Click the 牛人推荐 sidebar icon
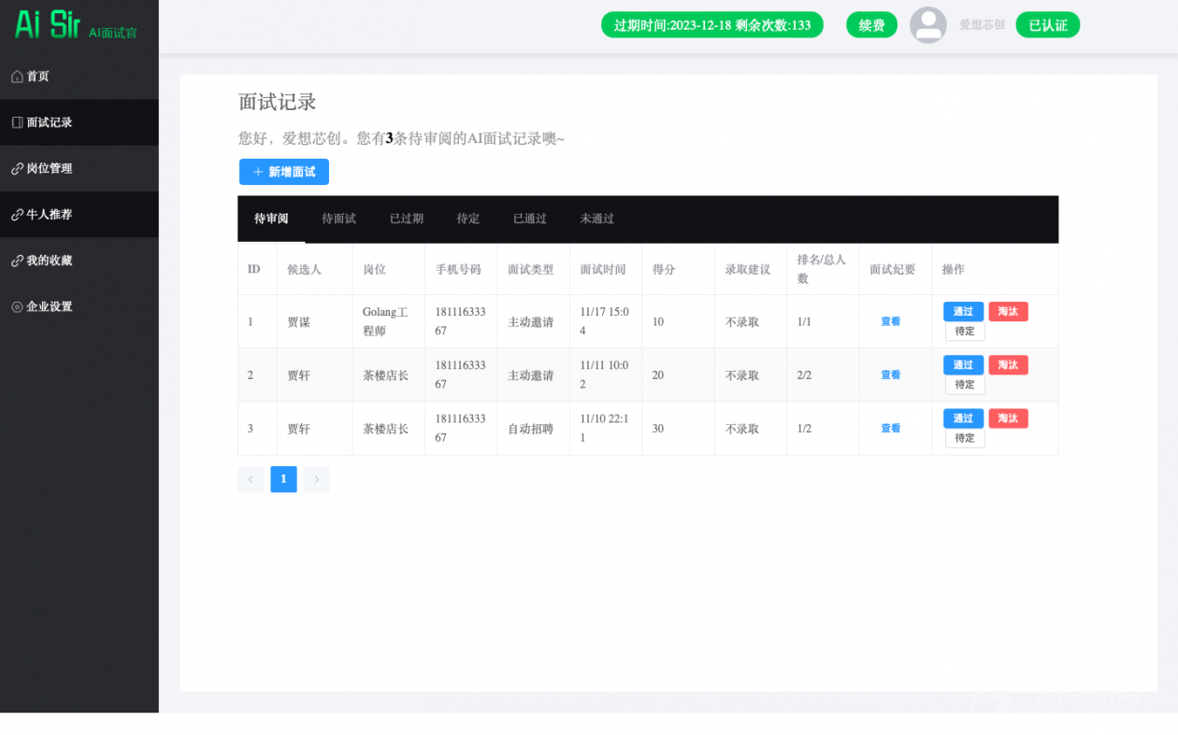This screenshot has height=735, width=1178. pyautogui.click(x=17, y=215)
